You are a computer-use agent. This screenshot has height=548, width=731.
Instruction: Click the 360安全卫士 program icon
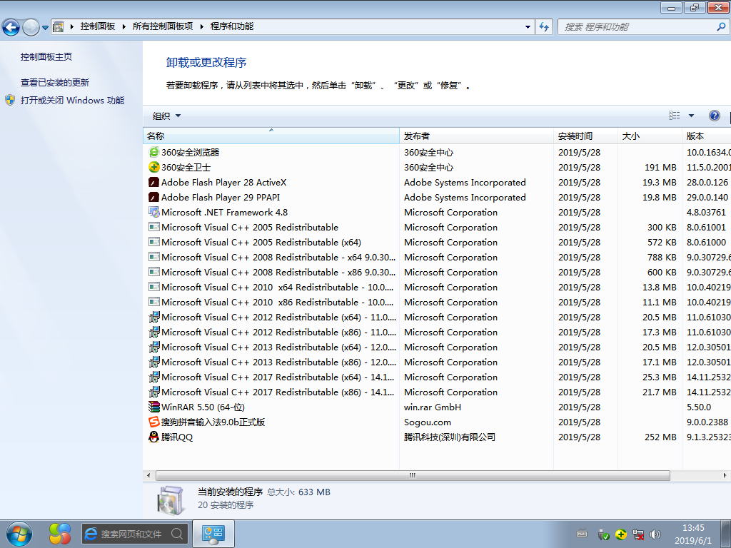[x=154, y=167]
